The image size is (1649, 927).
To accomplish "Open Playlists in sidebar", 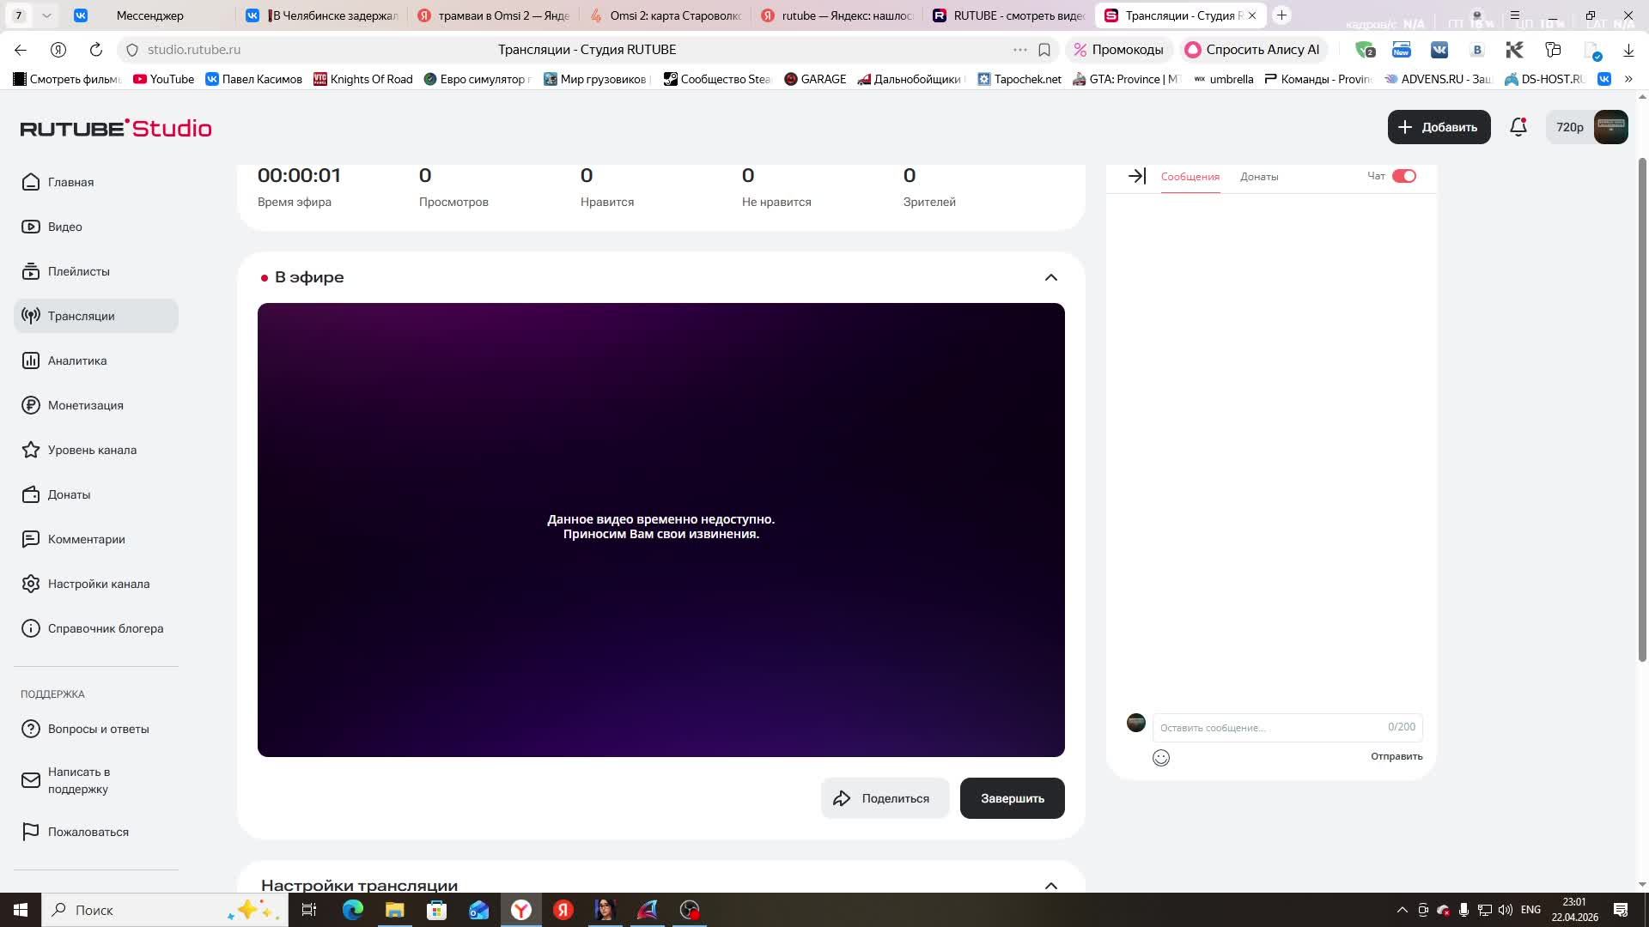I will pyautogui.click(x=78, y=271).
